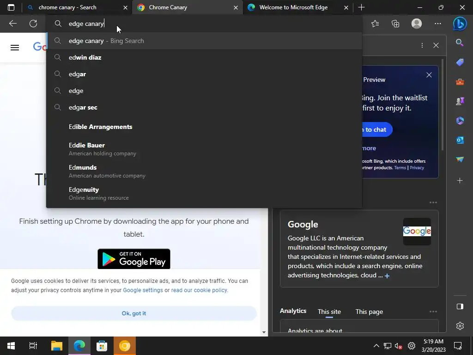Image resolution: width=473 pixels, height=355 pixels.
Task: Open the Privacy link in Bing promo
Action: [417, 168]
